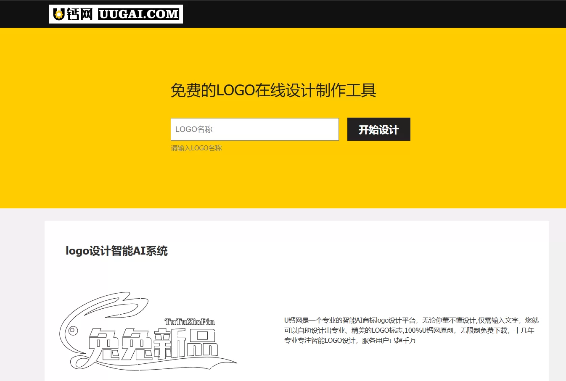Image resolution: width=566 pixels, height=381 pixels.
Task: Click the rabbit eye circle in sample logo
Action: point(73,331)
